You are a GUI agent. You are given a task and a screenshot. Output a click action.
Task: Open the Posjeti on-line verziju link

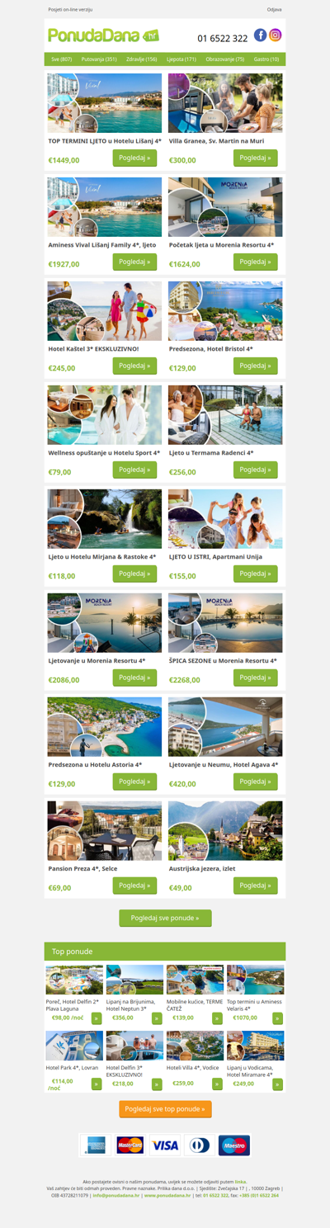[x=70, y=9]
